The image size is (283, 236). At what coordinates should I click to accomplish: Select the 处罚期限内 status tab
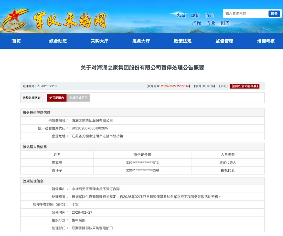(x=56, y=98)
